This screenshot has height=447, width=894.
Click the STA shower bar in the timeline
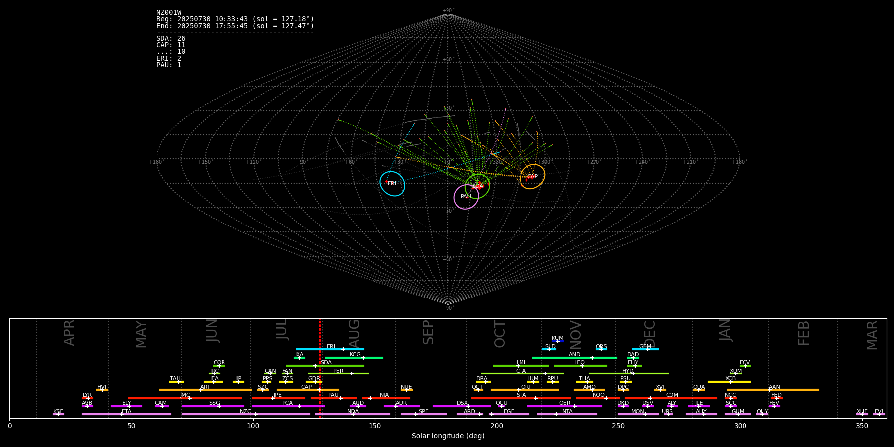[521, 398]
